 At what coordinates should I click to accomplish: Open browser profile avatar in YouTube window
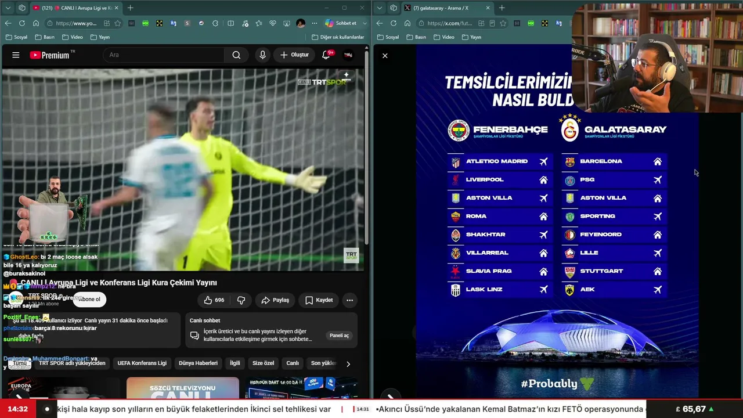point(301,23)
